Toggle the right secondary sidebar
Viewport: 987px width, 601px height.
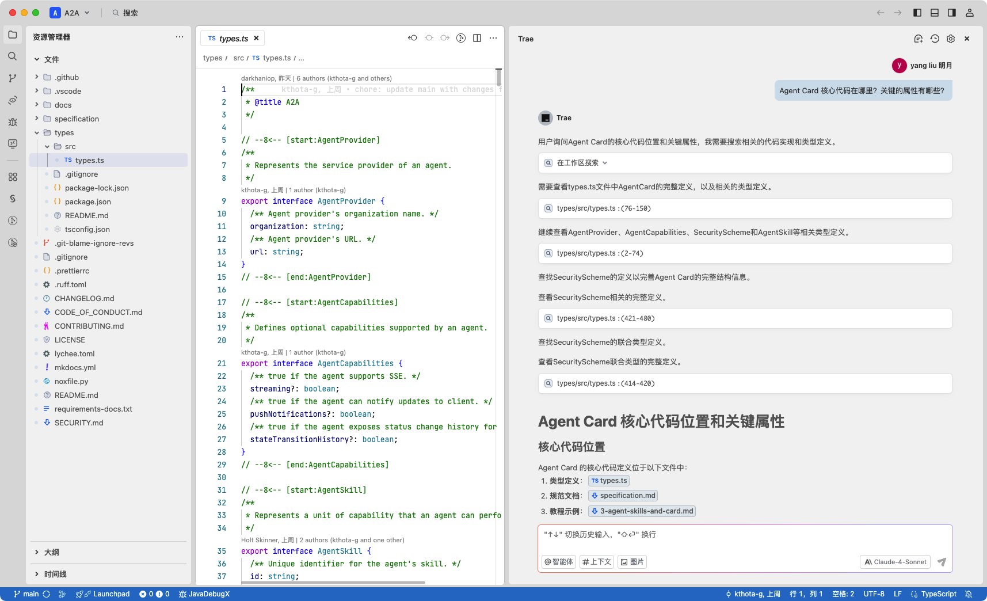[952, 13]
